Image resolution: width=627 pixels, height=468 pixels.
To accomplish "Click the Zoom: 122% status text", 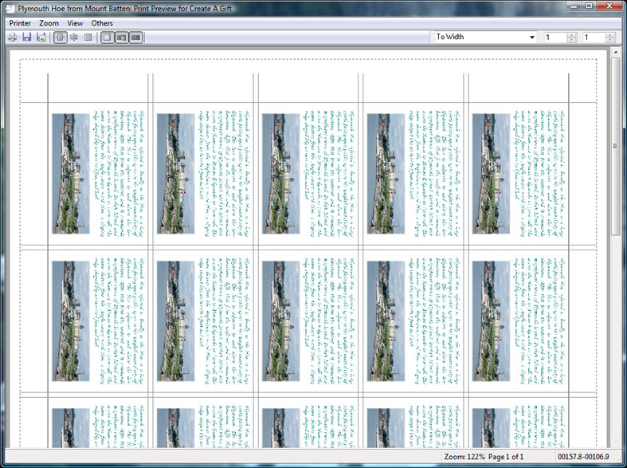I will (x=464, y=456).
